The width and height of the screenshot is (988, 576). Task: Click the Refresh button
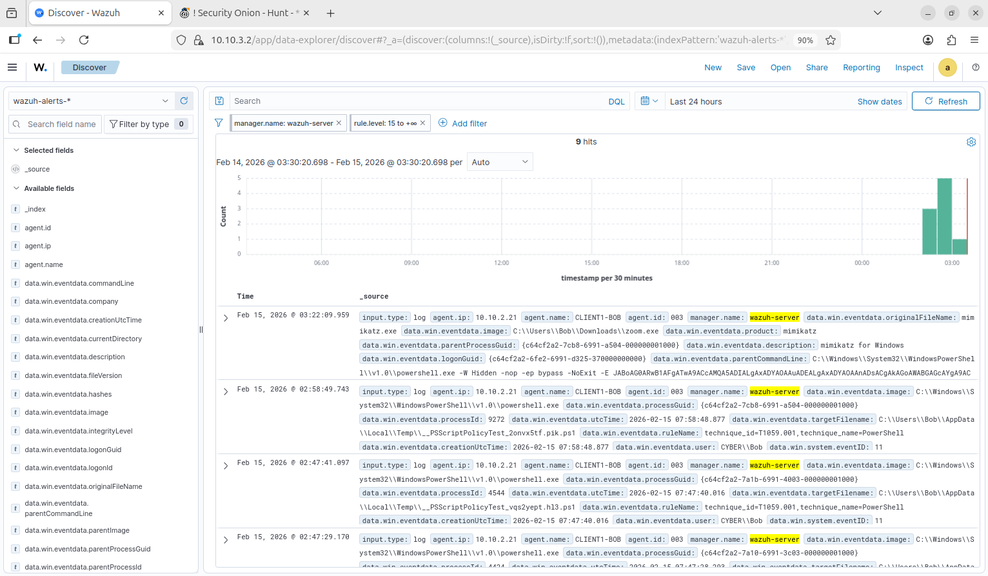tap(945, 101)
